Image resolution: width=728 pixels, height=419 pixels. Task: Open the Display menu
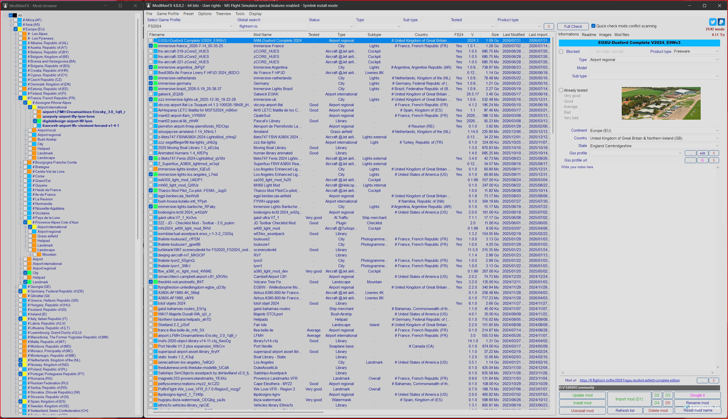pyautogui.click(x=255, y=14)
